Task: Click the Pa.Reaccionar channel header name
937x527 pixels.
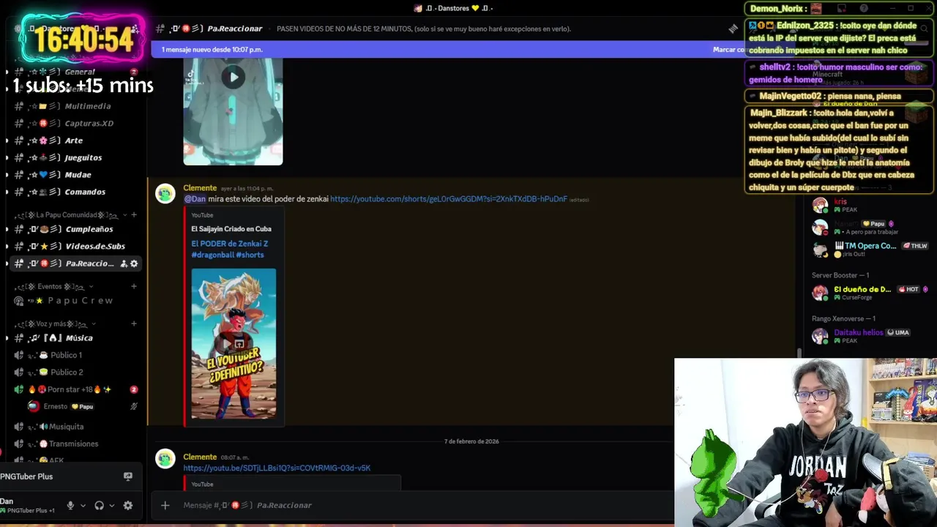Action: [234, 29]
